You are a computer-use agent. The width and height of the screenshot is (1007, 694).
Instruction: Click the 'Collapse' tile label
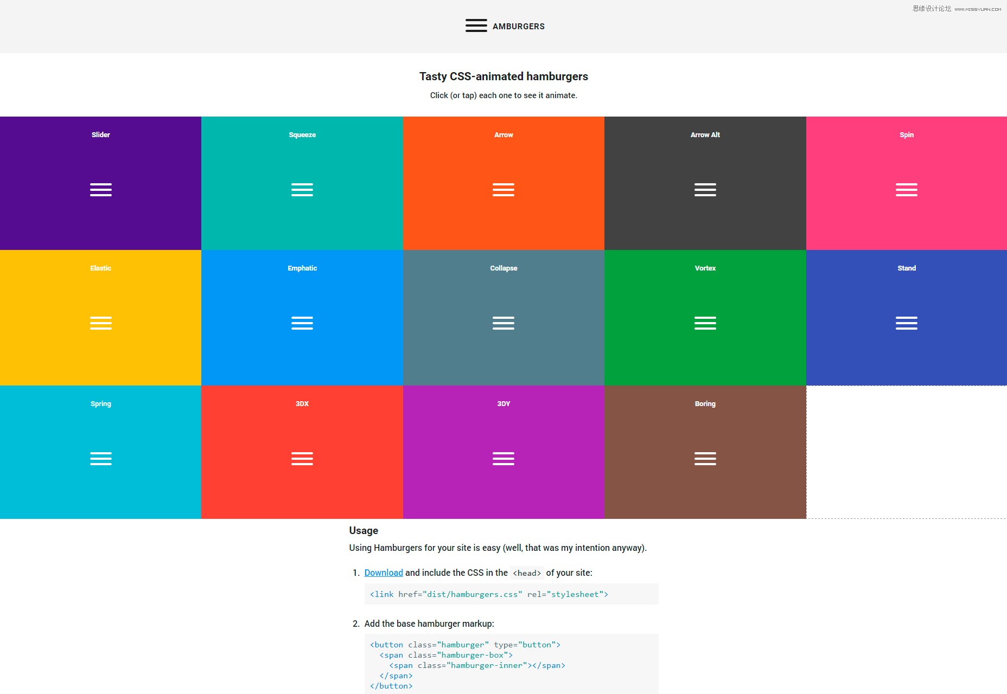[503, 268]
